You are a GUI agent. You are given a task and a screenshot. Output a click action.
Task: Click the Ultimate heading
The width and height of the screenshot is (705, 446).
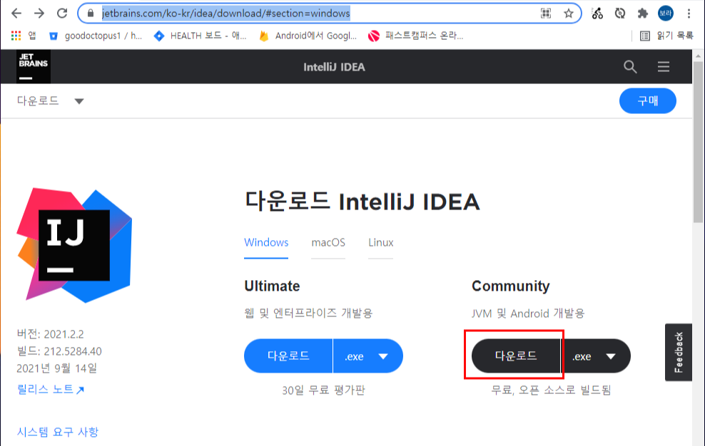click(x=272, y=286)
